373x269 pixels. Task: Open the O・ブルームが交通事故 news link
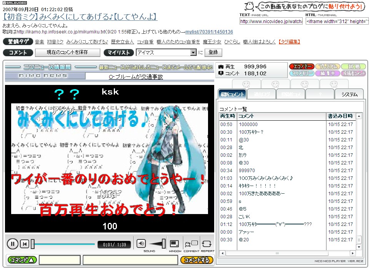(x=136, y=77)
